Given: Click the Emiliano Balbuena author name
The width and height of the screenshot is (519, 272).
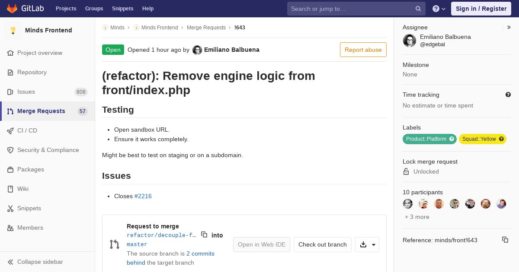Looking at the screenshot, I should [232, 50].
